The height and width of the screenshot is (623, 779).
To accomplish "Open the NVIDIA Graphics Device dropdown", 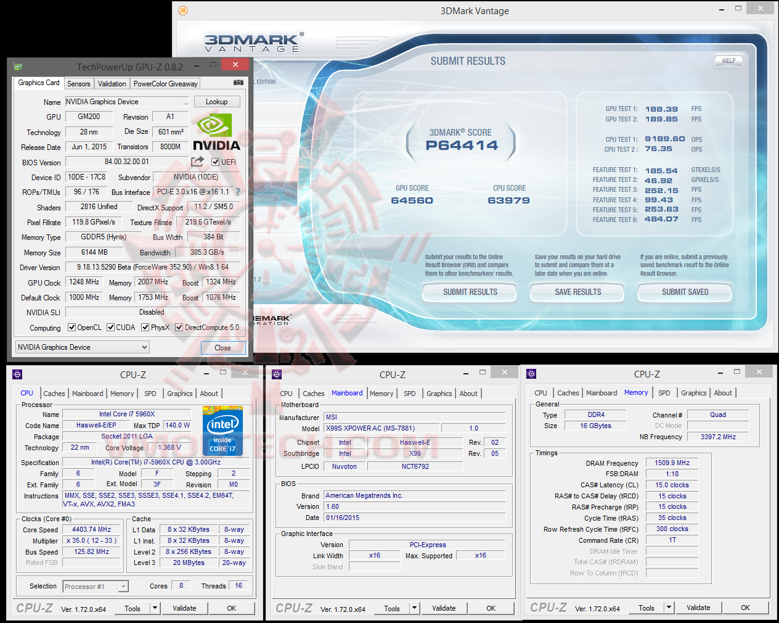I will click(x=82, y=347).
